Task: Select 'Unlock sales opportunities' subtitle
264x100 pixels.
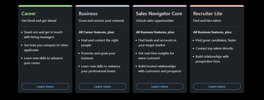Action: (x=155, y=21)
